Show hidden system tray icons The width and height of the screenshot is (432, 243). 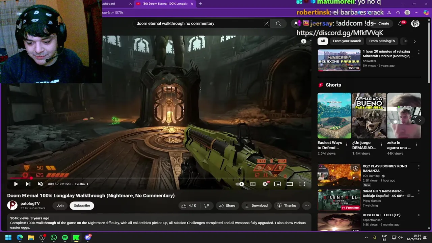pyautogui.click(x=366, y=238)
